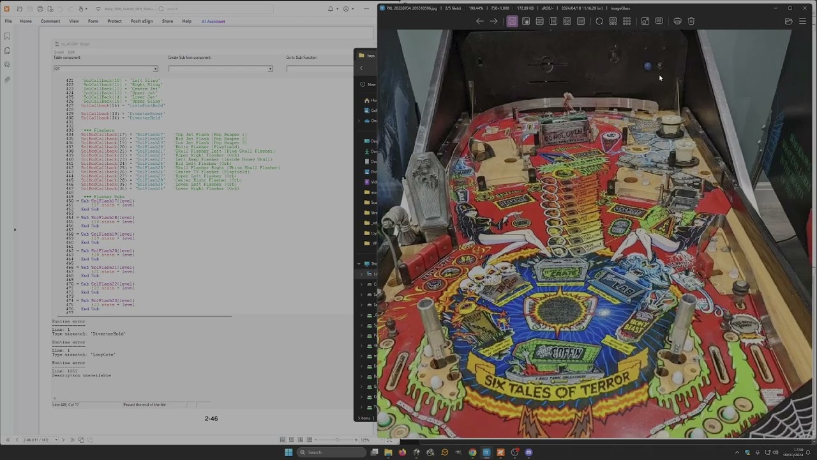The image size is (817, 460).
Task: Switch to the Comment tab in Foxit
Action: pos(50,21)
